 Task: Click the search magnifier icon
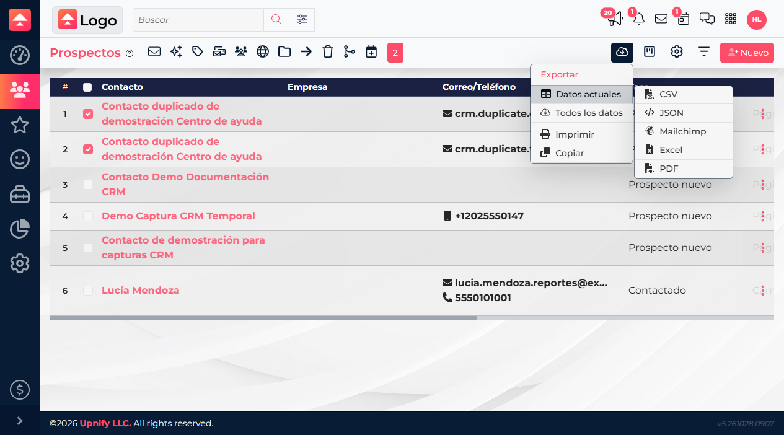[x=276, y=20]
